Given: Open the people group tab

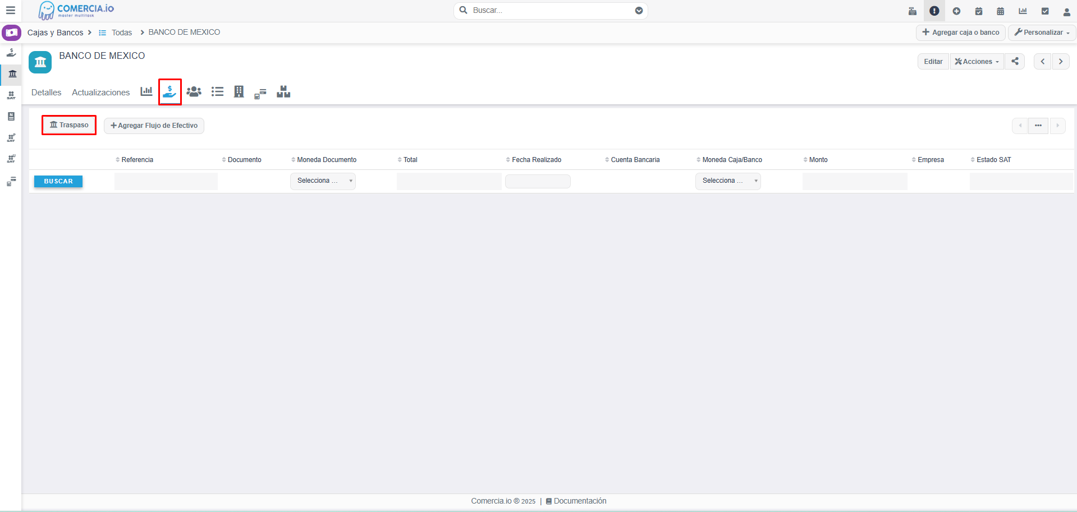Looking at the screenshot, I should pos(194,91).
